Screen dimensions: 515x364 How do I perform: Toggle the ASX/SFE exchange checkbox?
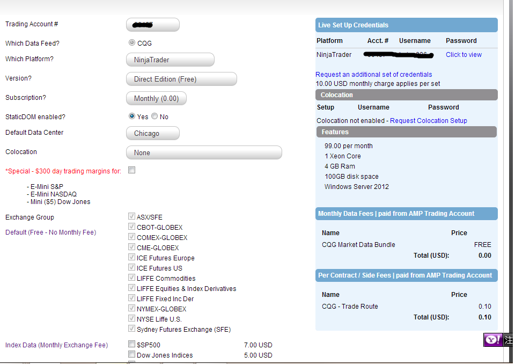tap(132, 216)
